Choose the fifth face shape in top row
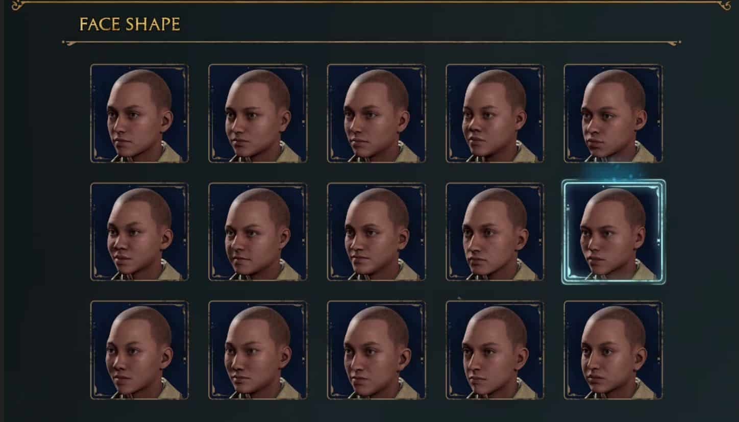 click(613, 113)
